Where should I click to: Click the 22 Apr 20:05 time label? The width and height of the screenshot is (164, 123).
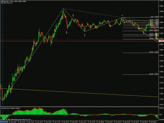click(74, 122)
